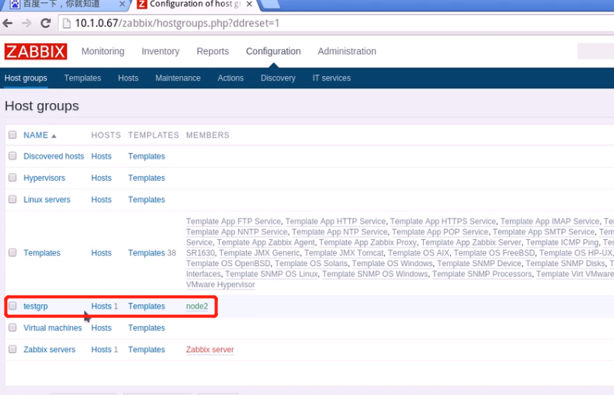Image resolution: width=614 pixels, height=395 pixels.
Task: Open the node2 member host
Action: (x=197, y=306)
